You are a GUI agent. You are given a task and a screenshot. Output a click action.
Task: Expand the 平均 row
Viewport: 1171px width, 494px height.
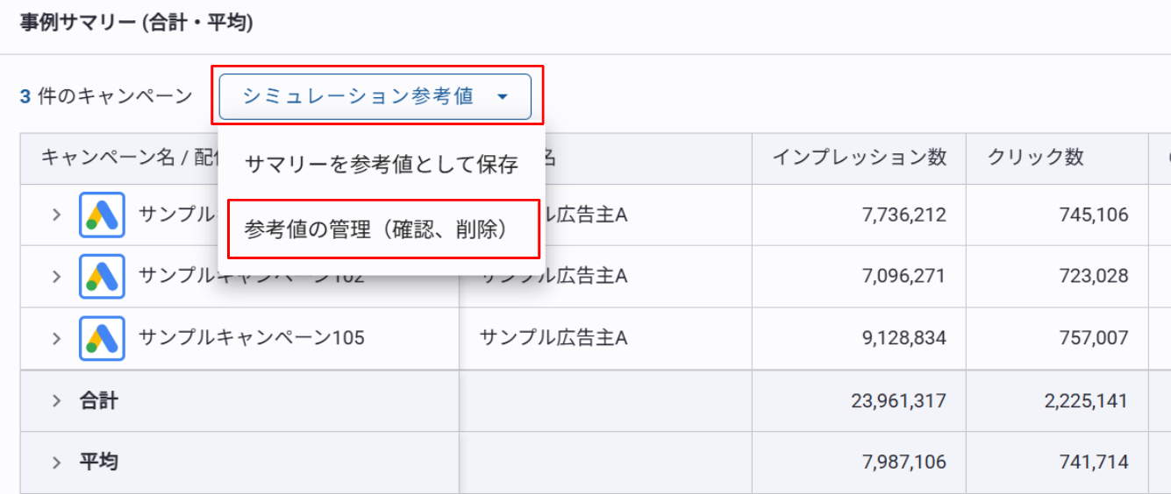pos(56,462)
